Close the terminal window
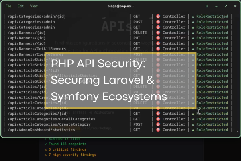The height and width of the screenshot is (161, 241). (x=235, y=6)
